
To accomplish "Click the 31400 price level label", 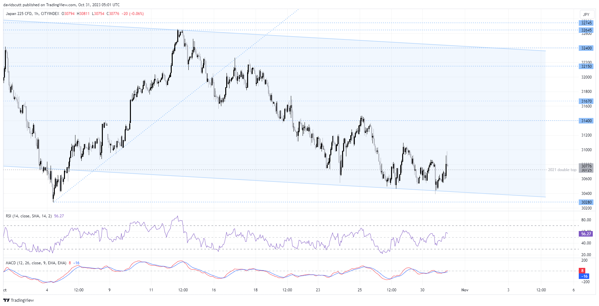I will pyautogui.click(x=586, y=121).
